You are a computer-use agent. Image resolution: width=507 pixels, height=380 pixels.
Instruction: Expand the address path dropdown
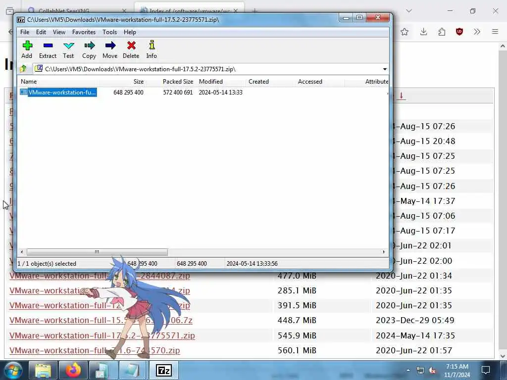click(385, 69)
